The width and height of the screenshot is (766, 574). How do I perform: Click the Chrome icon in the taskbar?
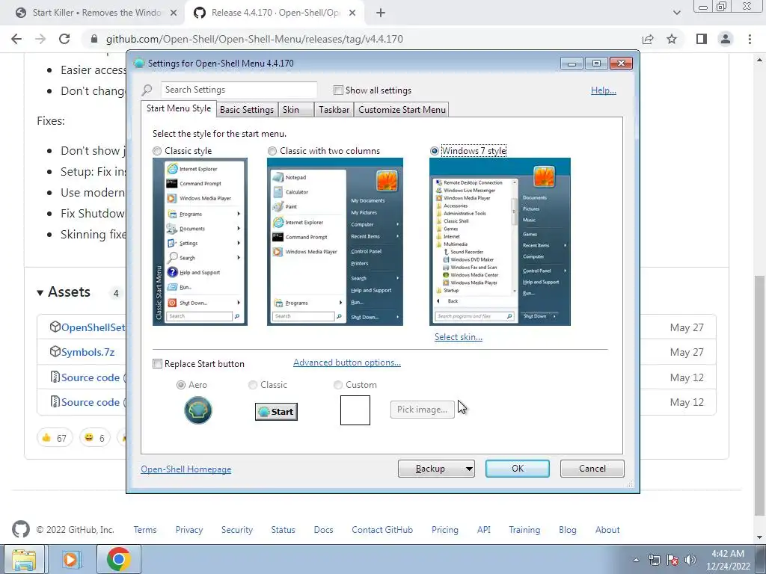click(x=119, y=559)
